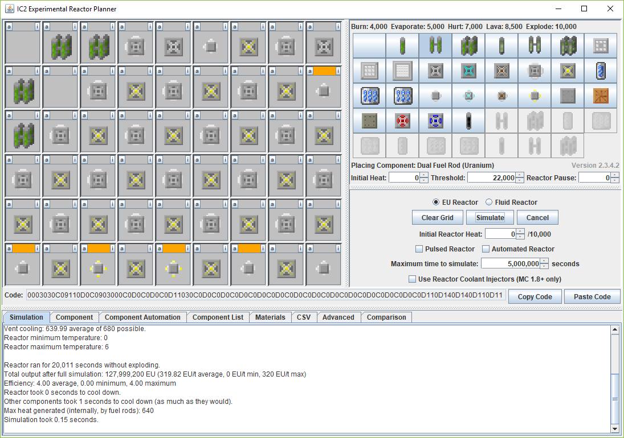Select the blue LZH-Condensator component
This screenshot has height=438, width=624.
pos(436,121)
